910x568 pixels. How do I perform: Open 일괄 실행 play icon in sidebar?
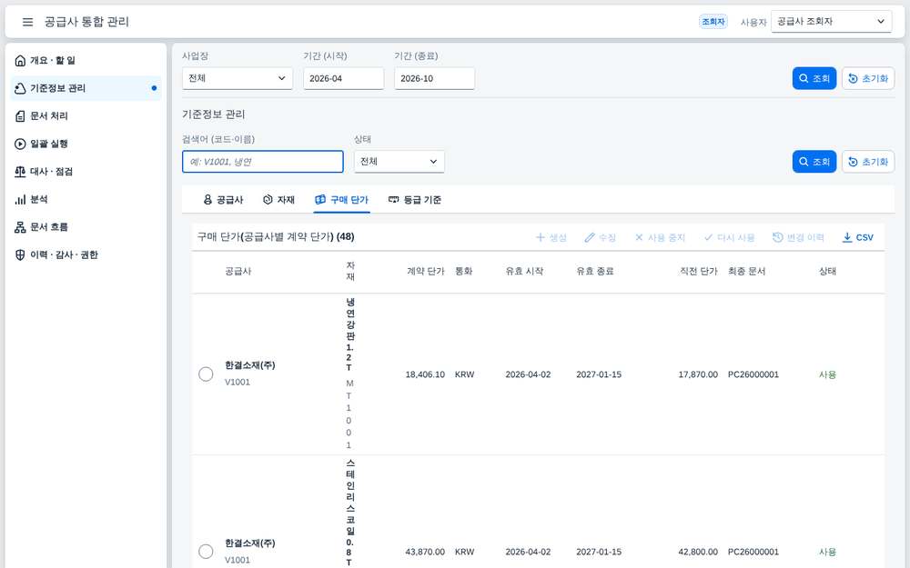(x=20, y=144)
